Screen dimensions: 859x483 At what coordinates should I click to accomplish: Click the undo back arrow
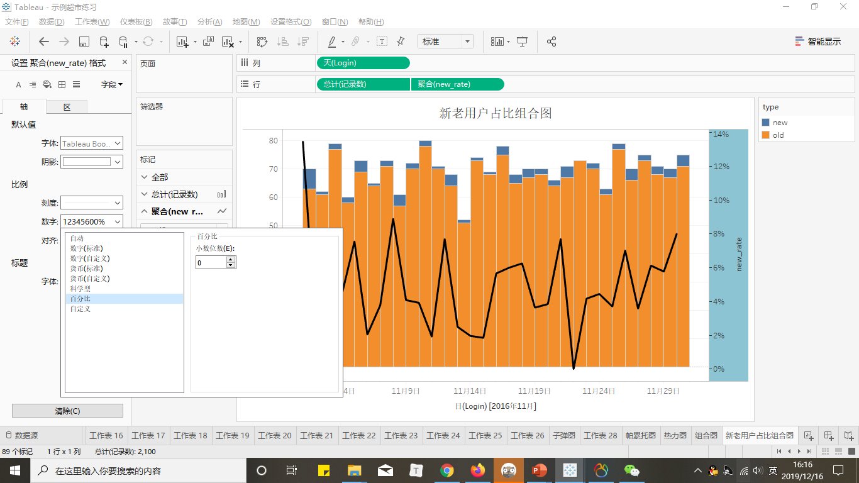44,42
